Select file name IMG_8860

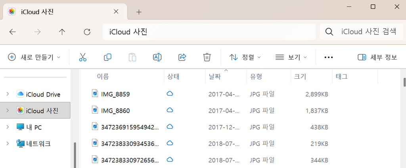pyautogui.click(x=115, y=111)
